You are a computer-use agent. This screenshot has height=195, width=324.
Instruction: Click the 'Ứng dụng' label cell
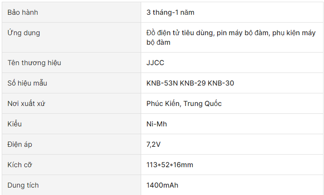(72, 37)
